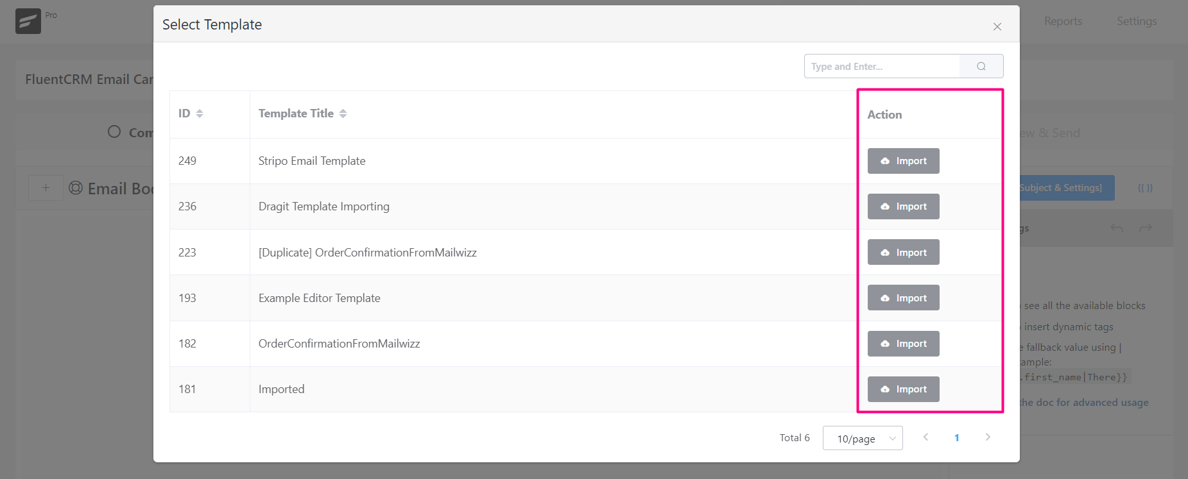Close the Select Template dialog
The width and height of the screenshot is (1188, 479).
(x=997, y=26)
